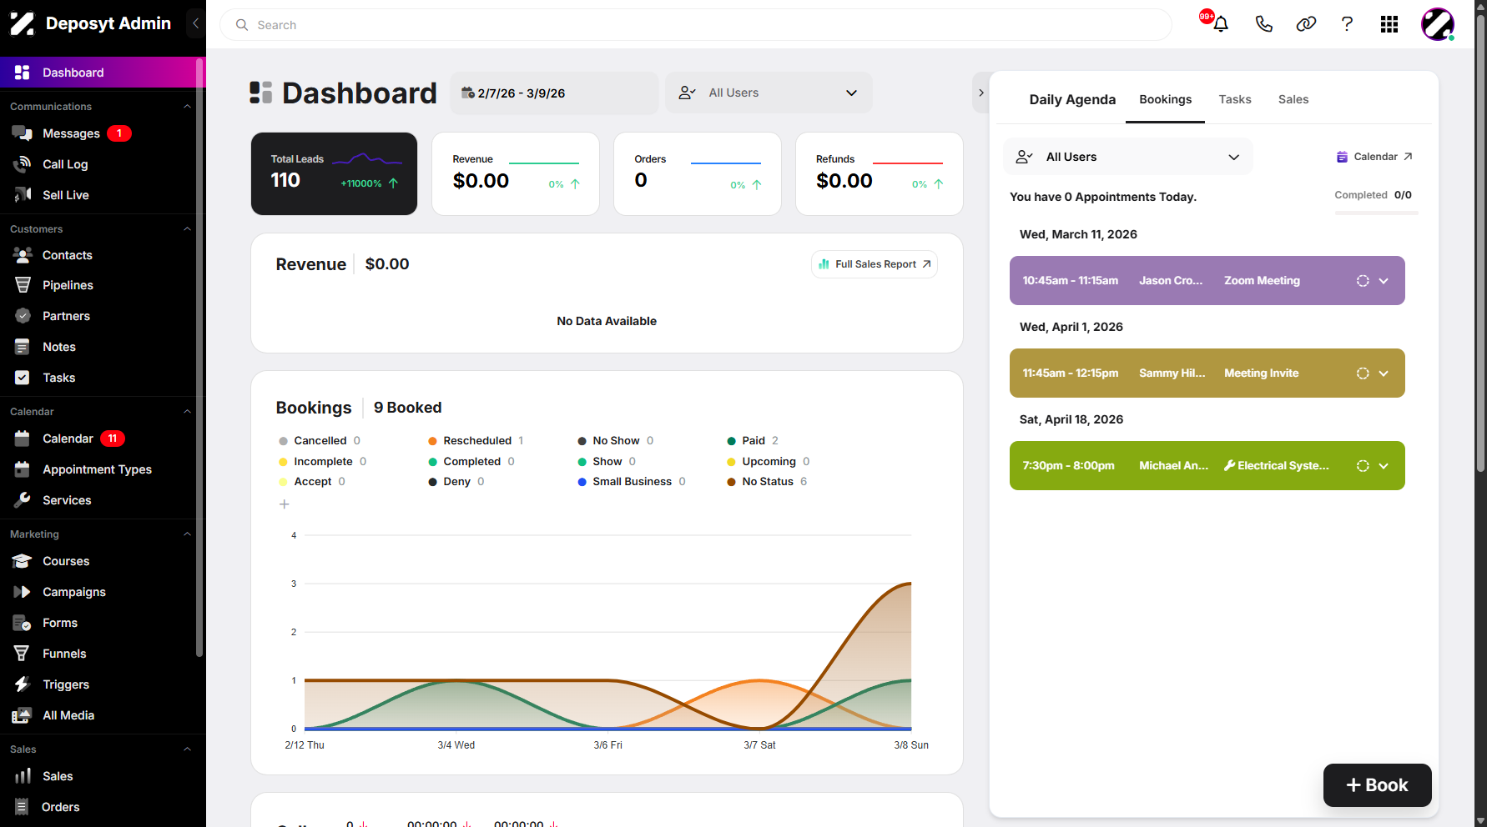Switch to the Sales tab
1487x827 pixels.
pos(1293,99)
